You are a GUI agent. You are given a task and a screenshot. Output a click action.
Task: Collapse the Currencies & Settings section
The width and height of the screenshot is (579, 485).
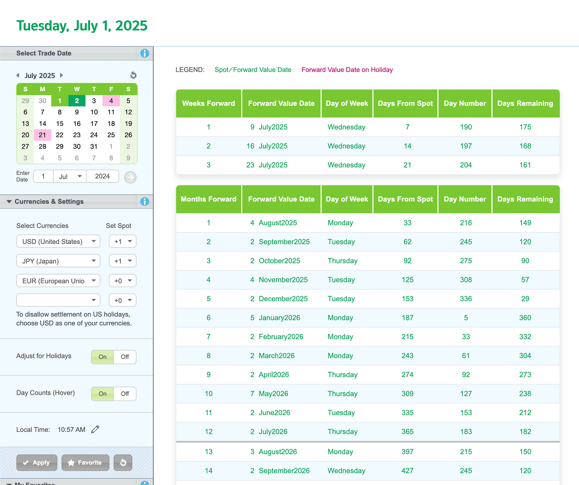tap(9, 202)
